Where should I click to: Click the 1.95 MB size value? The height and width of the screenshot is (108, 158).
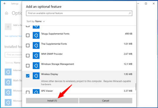(128, 74)
